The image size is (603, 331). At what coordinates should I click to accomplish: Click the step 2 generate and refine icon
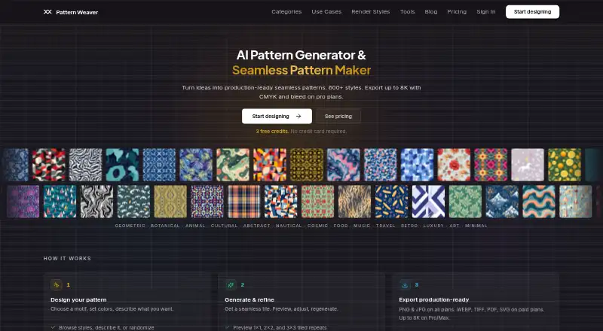pos(231,284)
